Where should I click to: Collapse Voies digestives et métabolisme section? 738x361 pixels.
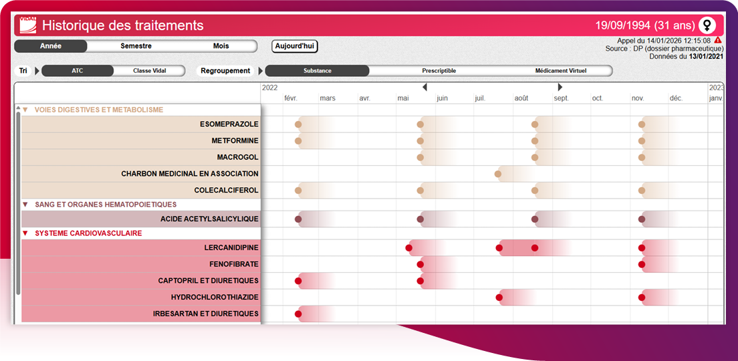[25, 110]
